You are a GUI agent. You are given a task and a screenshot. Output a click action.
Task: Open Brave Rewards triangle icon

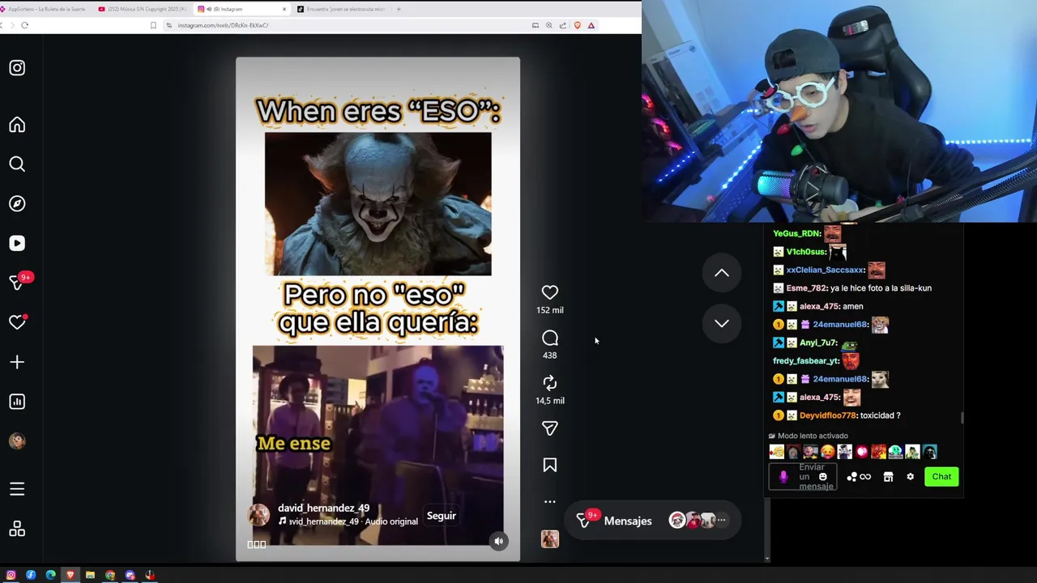coord(591,25)
